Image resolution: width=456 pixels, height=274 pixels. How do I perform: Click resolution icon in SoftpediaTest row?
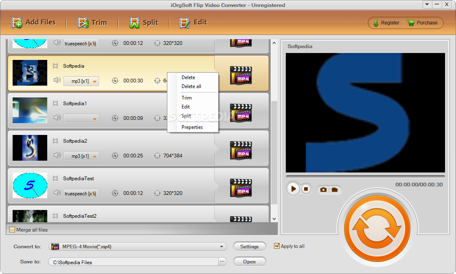click(157, 193)
